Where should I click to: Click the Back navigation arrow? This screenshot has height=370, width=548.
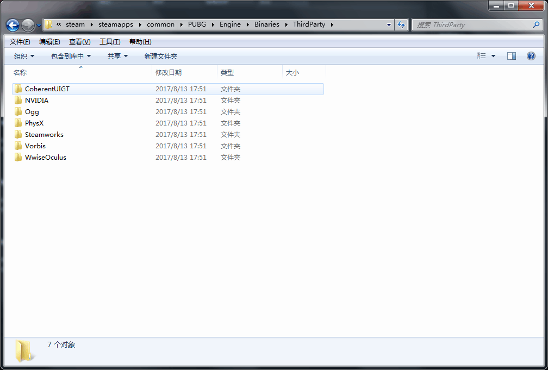pos(13,25)
